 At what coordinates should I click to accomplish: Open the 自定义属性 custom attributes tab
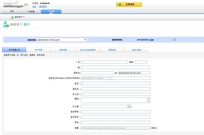[x=136, y=50]
